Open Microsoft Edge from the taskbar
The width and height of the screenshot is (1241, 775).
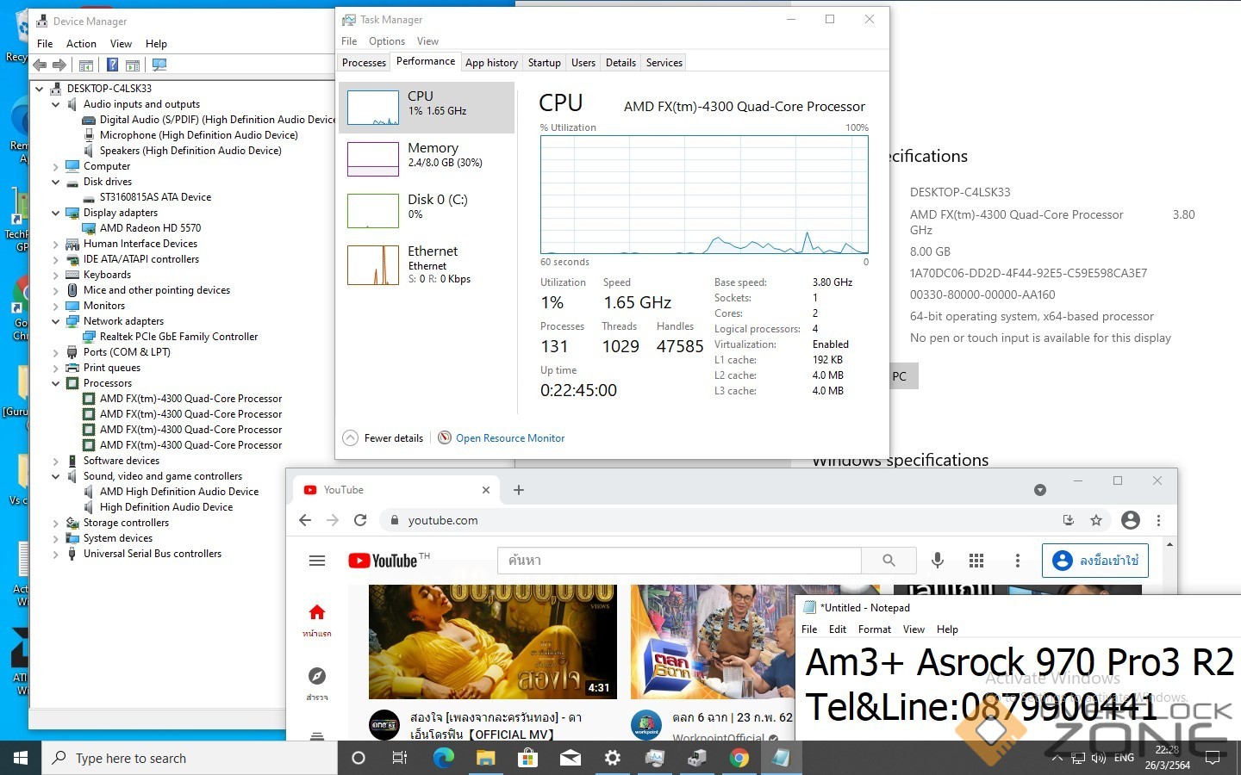click(443, 758)
